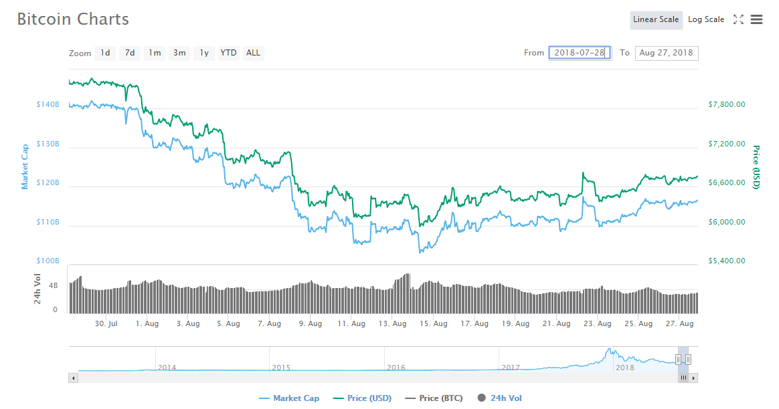
Task: Zoom to ALL available data
Action: pyautogui.click(x=253, y=53)
